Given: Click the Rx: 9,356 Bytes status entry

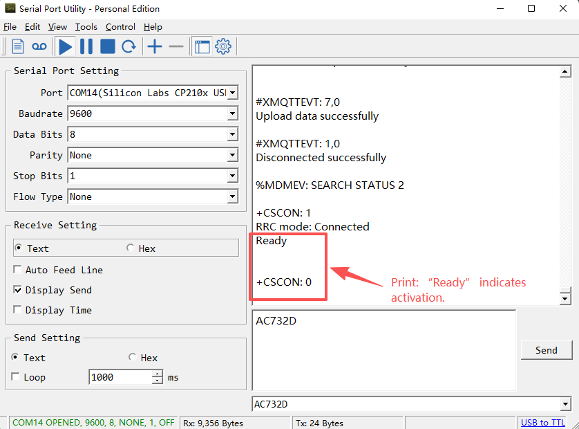Looking at the screenshot, I should (x=213, y=423).
